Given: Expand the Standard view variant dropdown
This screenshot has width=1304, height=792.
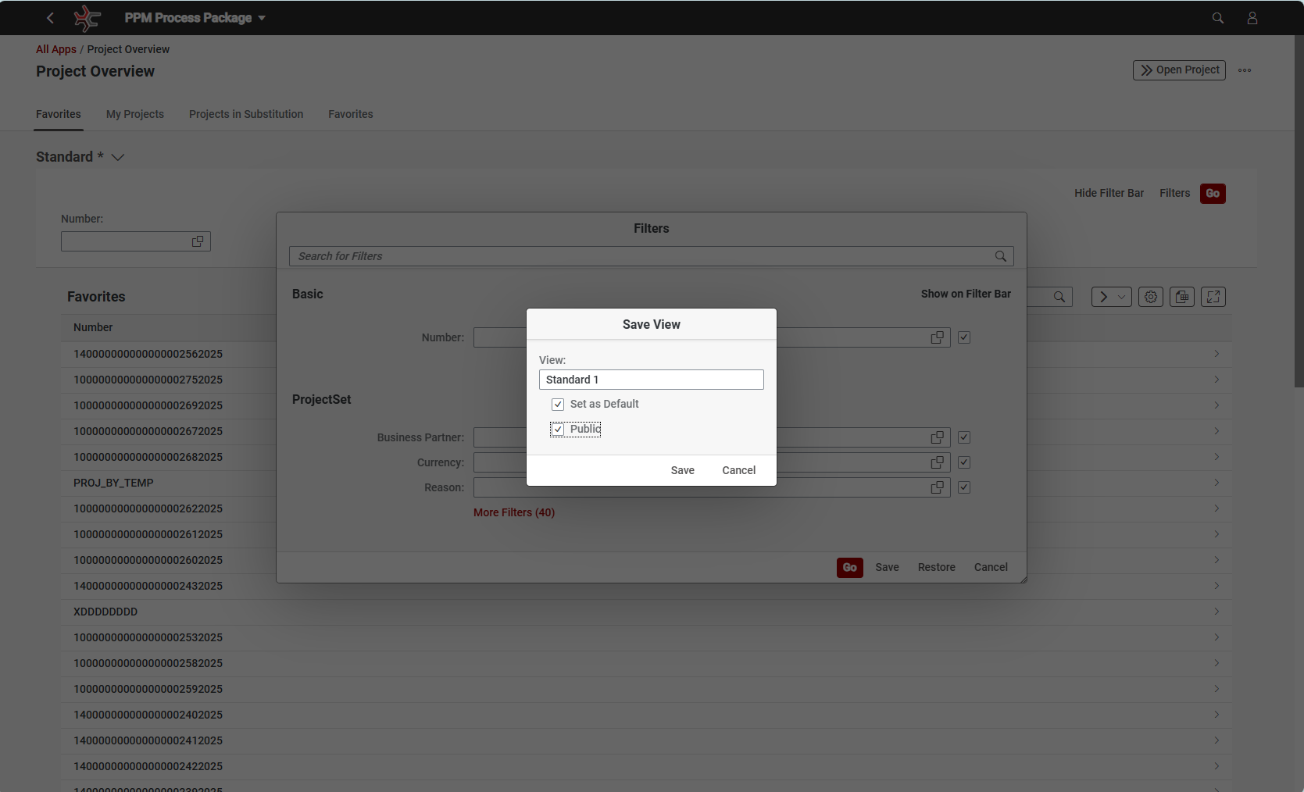Looking at the screenshot, I should (118, 157).
